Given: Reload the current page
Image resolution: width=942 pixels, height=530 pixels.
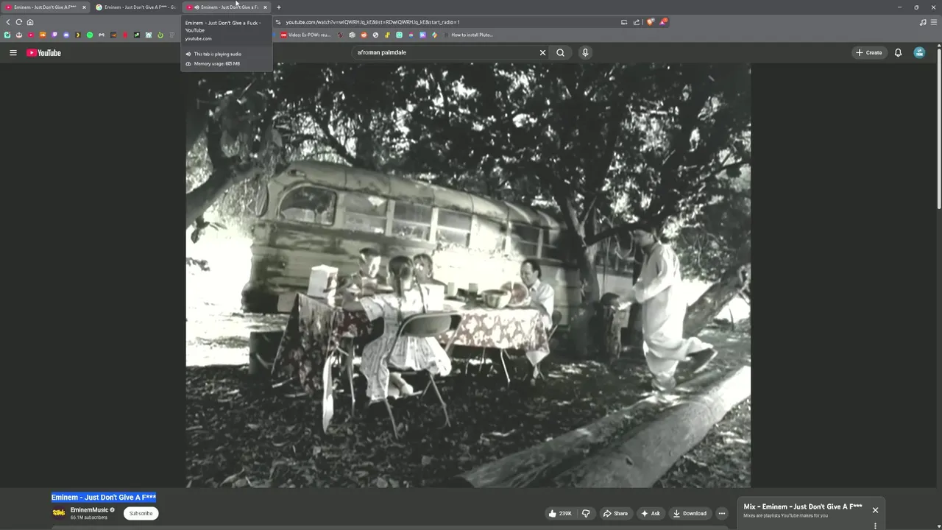Looking at the screenshot, I should 19,22.
